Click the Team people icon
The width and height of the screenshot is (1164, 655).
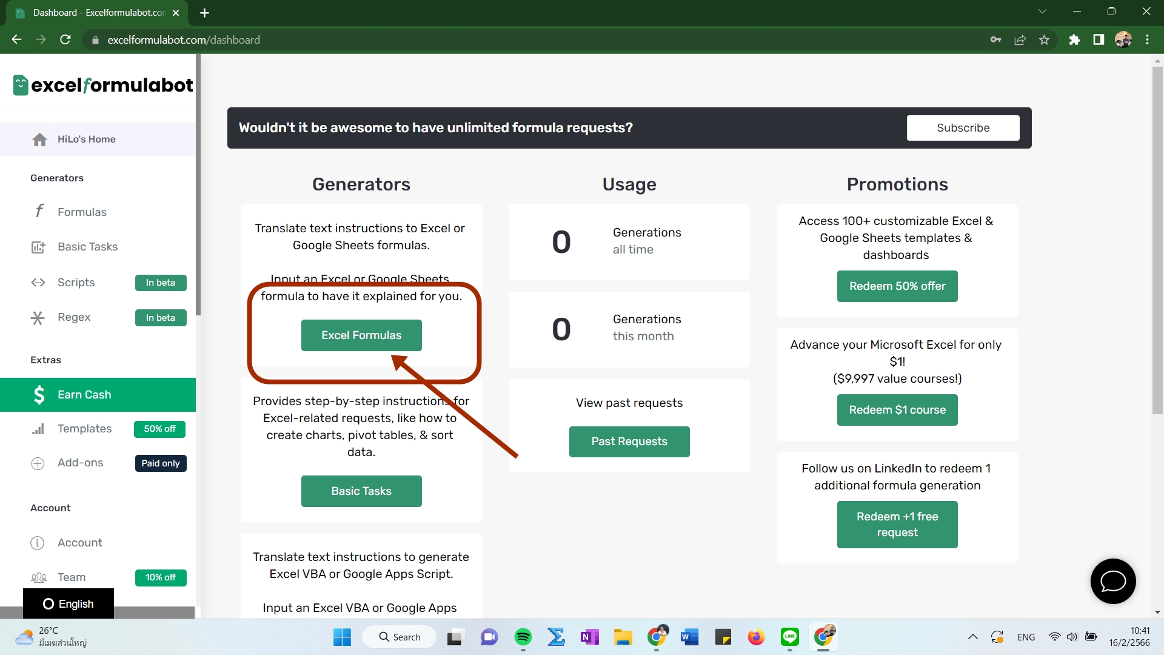click(39, 577)
